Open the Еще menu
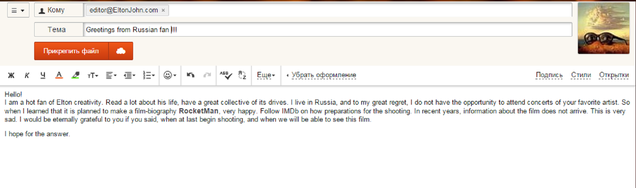Image resolution: width=636 pixels, height=188 pixels. (266, 75)
